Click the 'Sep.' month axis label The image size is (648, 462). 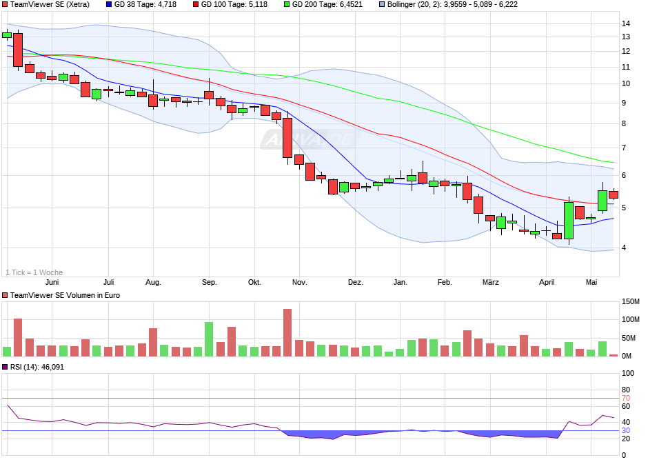pyautogui.click(x=210, y=282)
